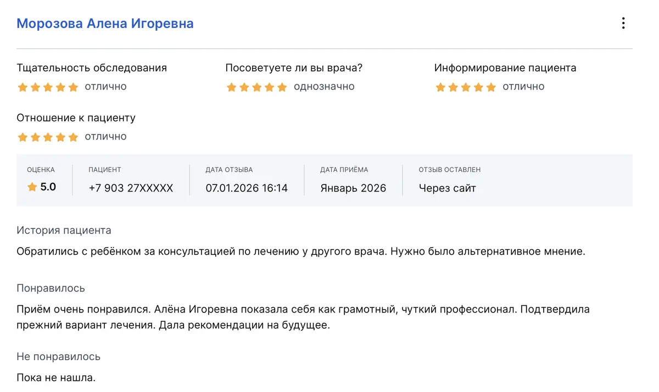The height and width of the screenshot is (392, 659).
Task: Click the Через сайт review source
Action: point(447,188)
